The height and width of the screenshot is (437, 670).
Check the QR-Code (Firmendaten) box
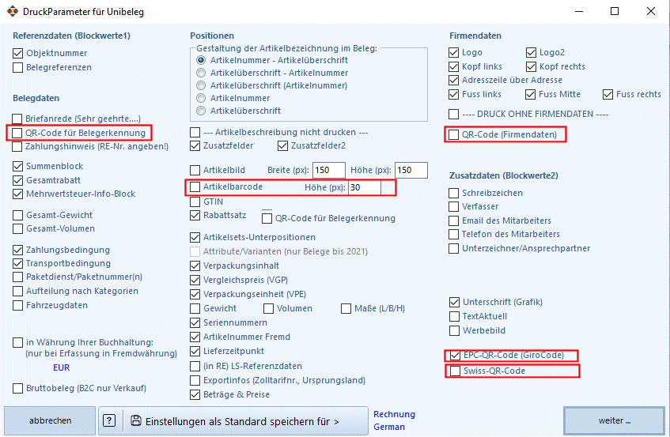pos(453,135)
